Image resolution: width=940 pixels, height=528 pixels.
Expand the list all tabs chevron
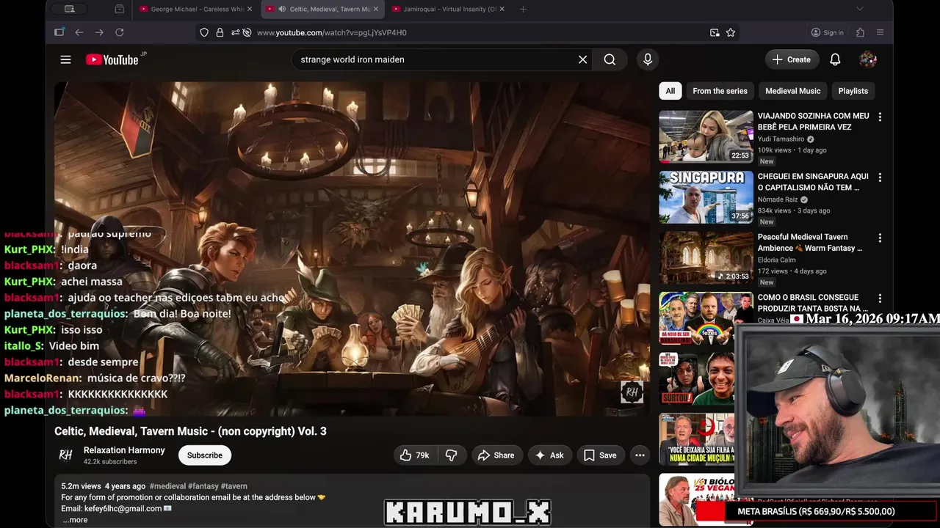[x=860, y=9]
